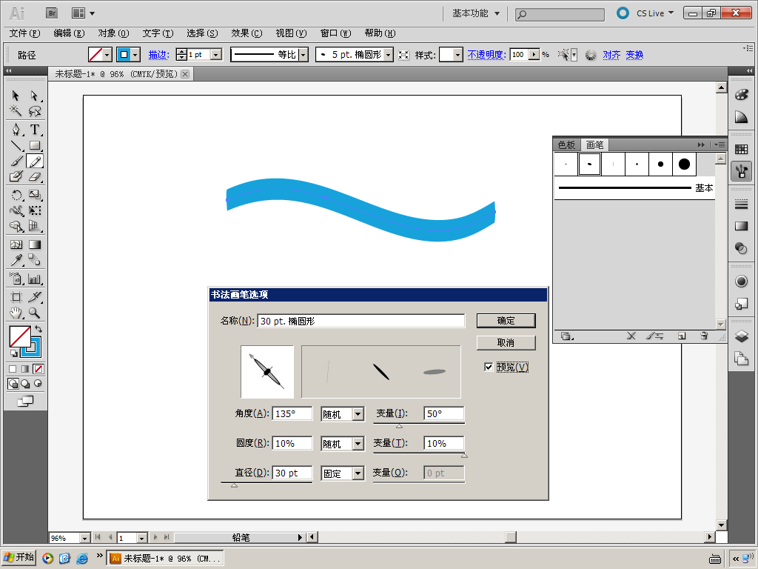Click the new brush icon in the Brushes panel

(x=682, y=336)
